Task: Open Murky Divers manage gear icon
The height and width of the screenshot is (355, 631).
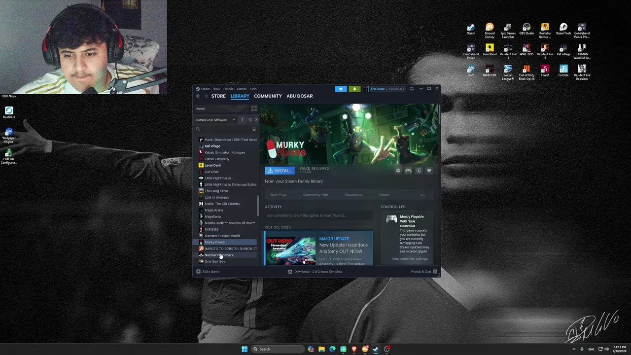Action: [x=398, y=171]
